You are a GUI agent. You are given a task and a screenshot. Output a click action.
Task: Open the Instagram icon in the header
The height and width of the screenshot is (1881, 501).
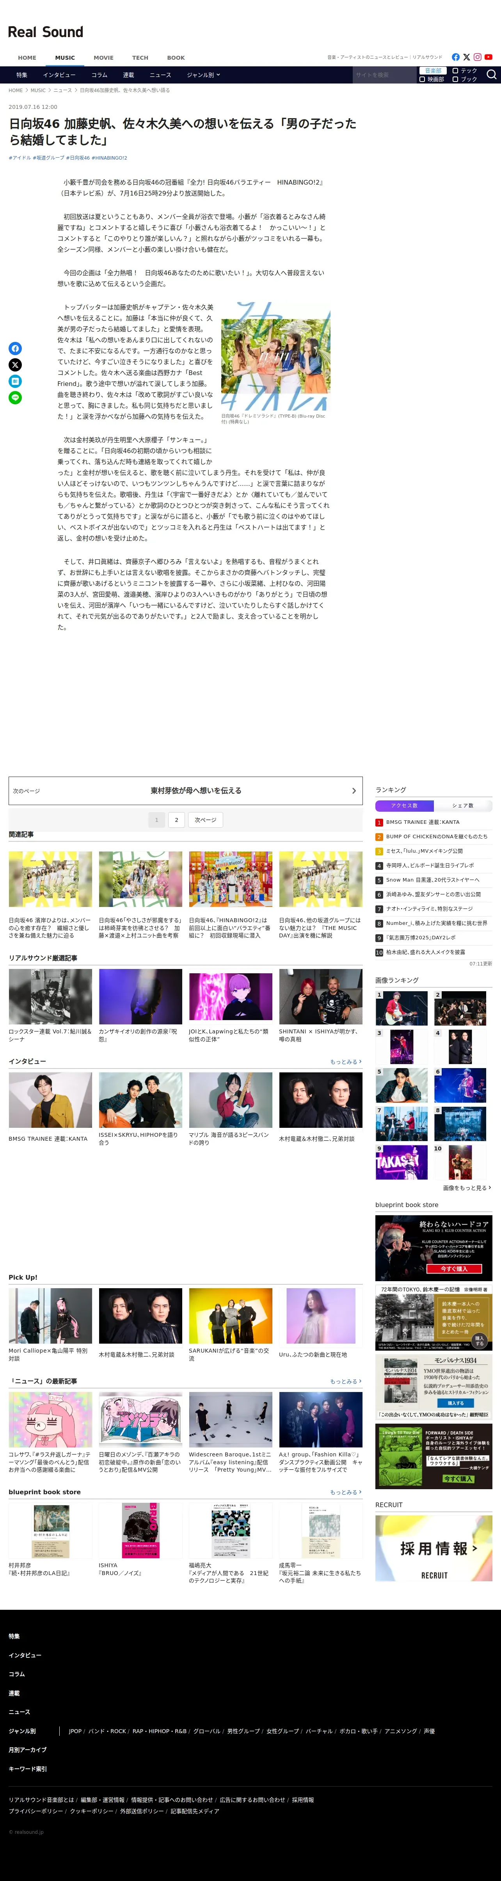click(478, 57)
